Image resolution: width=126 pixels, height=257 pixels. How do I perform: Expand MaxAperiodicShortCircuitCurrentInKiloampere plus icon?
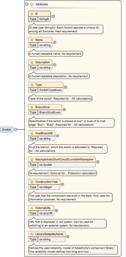[x=98, y=162]
